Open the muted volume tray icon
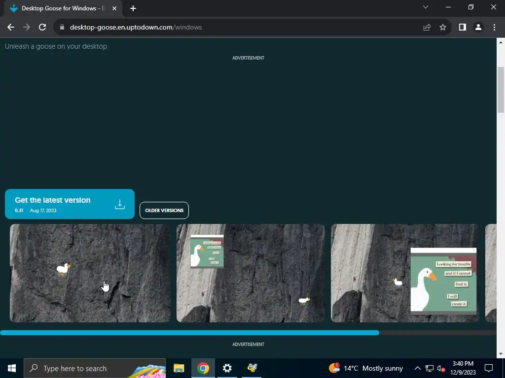This screenshot has height=378, width=505. pyautogui.click(x=441, y=368)
